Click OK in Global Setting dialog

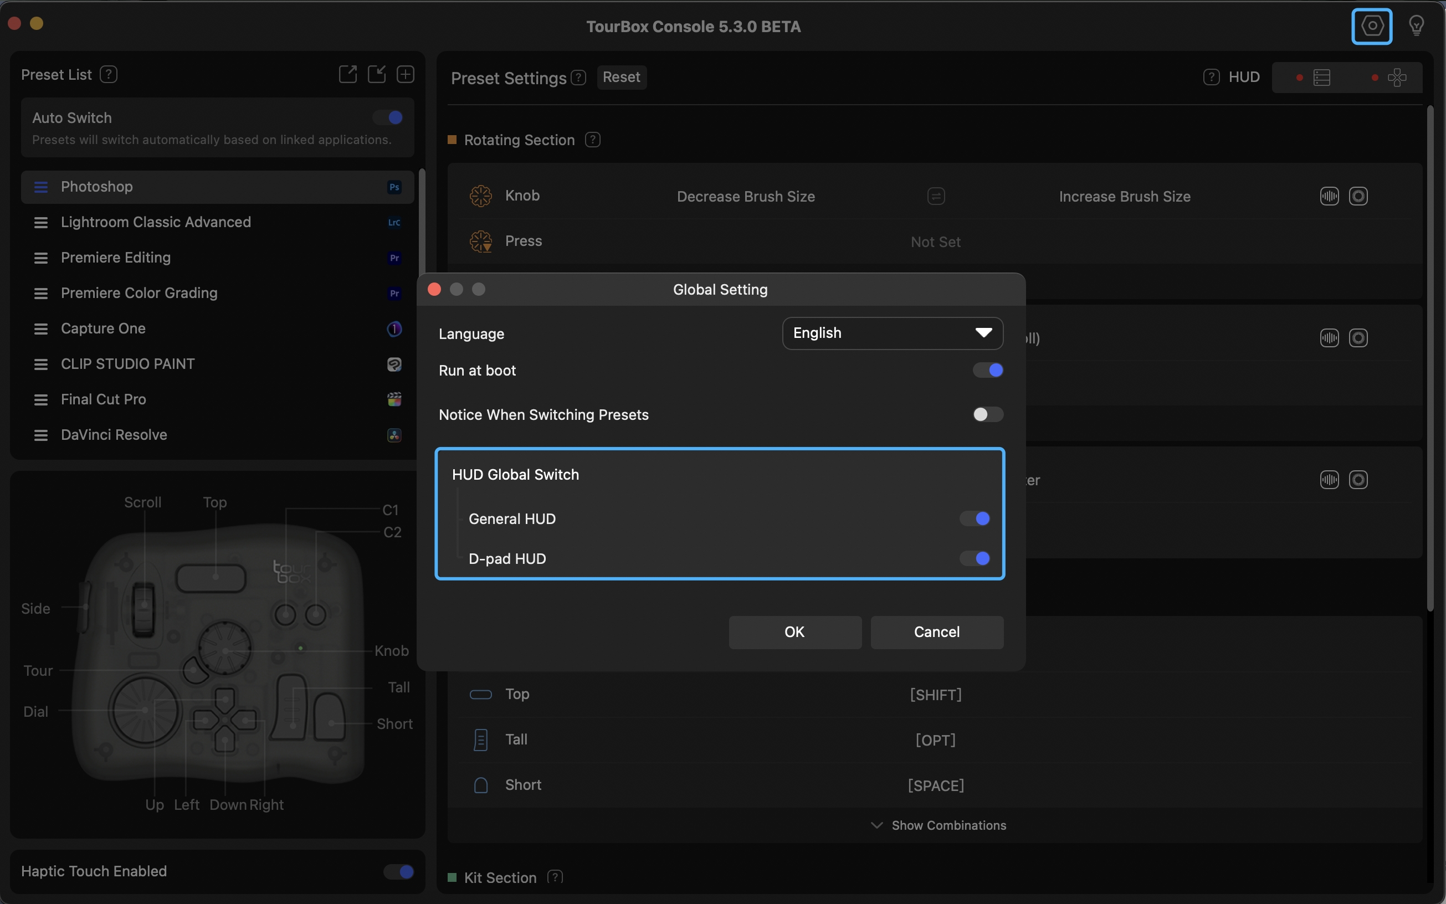[795, 632]
